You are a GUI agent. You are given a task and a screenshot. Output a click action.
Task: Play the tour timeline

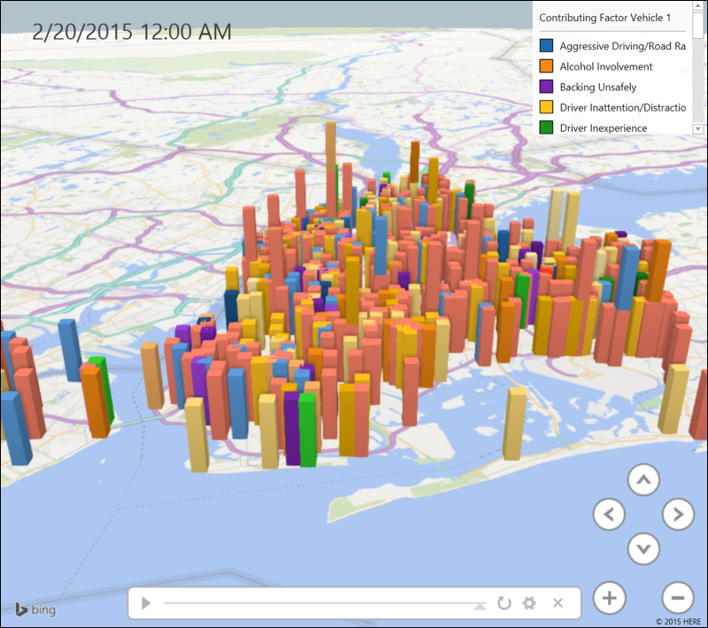click(146, 602)
